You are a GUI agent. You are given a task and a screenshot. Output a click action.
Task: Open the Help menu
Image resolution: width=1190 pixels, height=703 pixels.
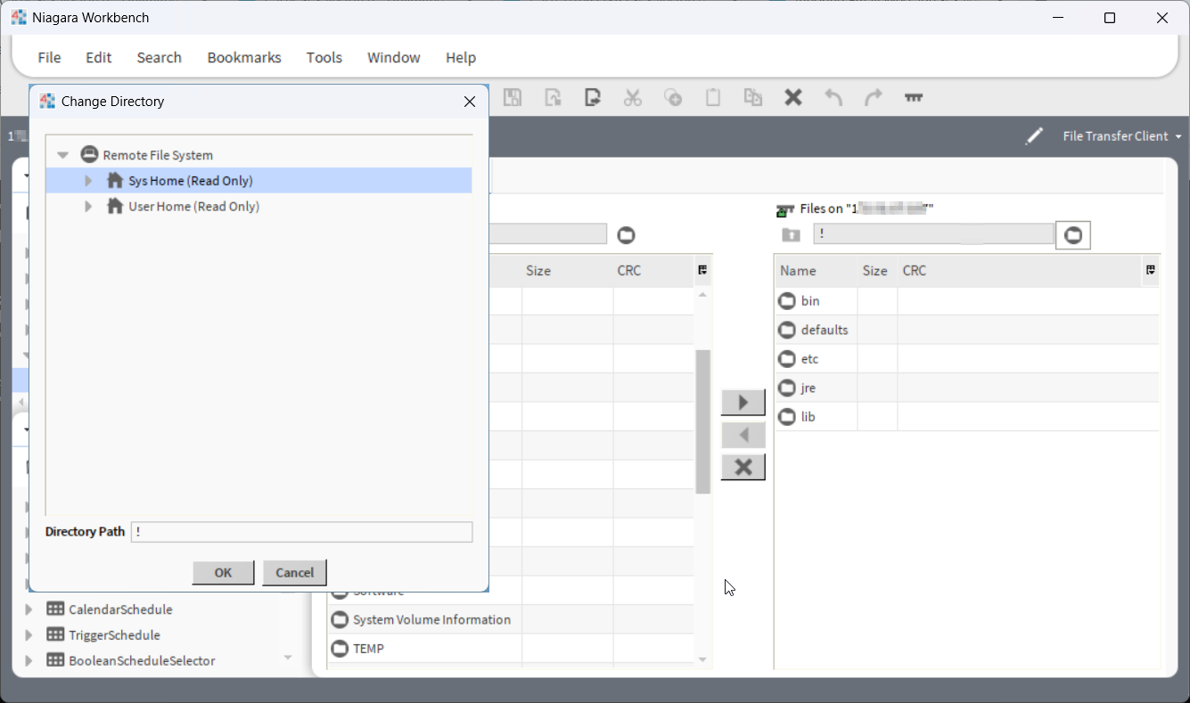461,57
